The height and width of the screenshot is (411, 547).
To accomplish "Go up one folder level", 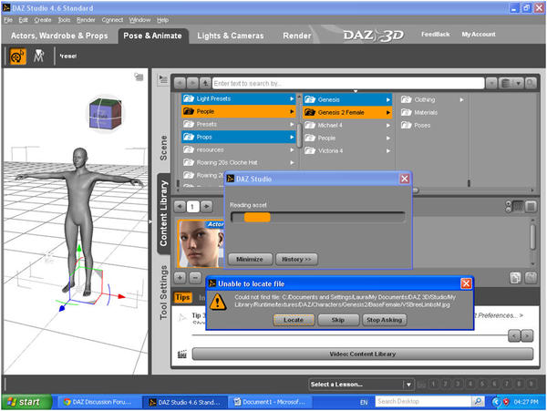I will point(205,83).
